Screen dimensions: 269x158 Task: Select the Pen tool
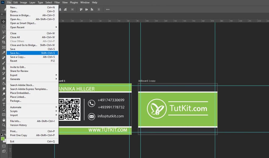[x=4, y=99]
